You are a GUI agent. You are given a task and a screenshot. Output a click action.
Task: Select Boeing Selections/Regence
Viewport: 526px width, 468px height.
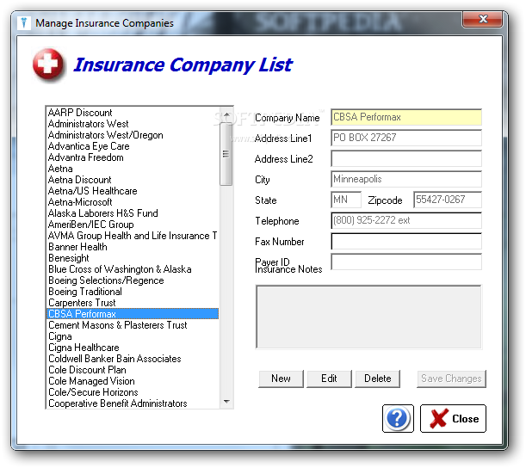coord(133,280)
